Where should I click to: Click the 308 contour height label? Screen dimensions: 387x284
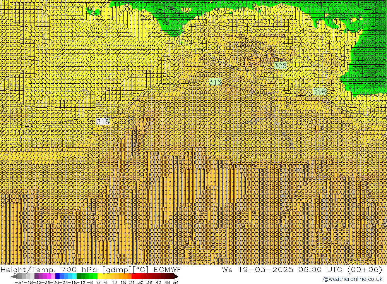click(280, 65)
